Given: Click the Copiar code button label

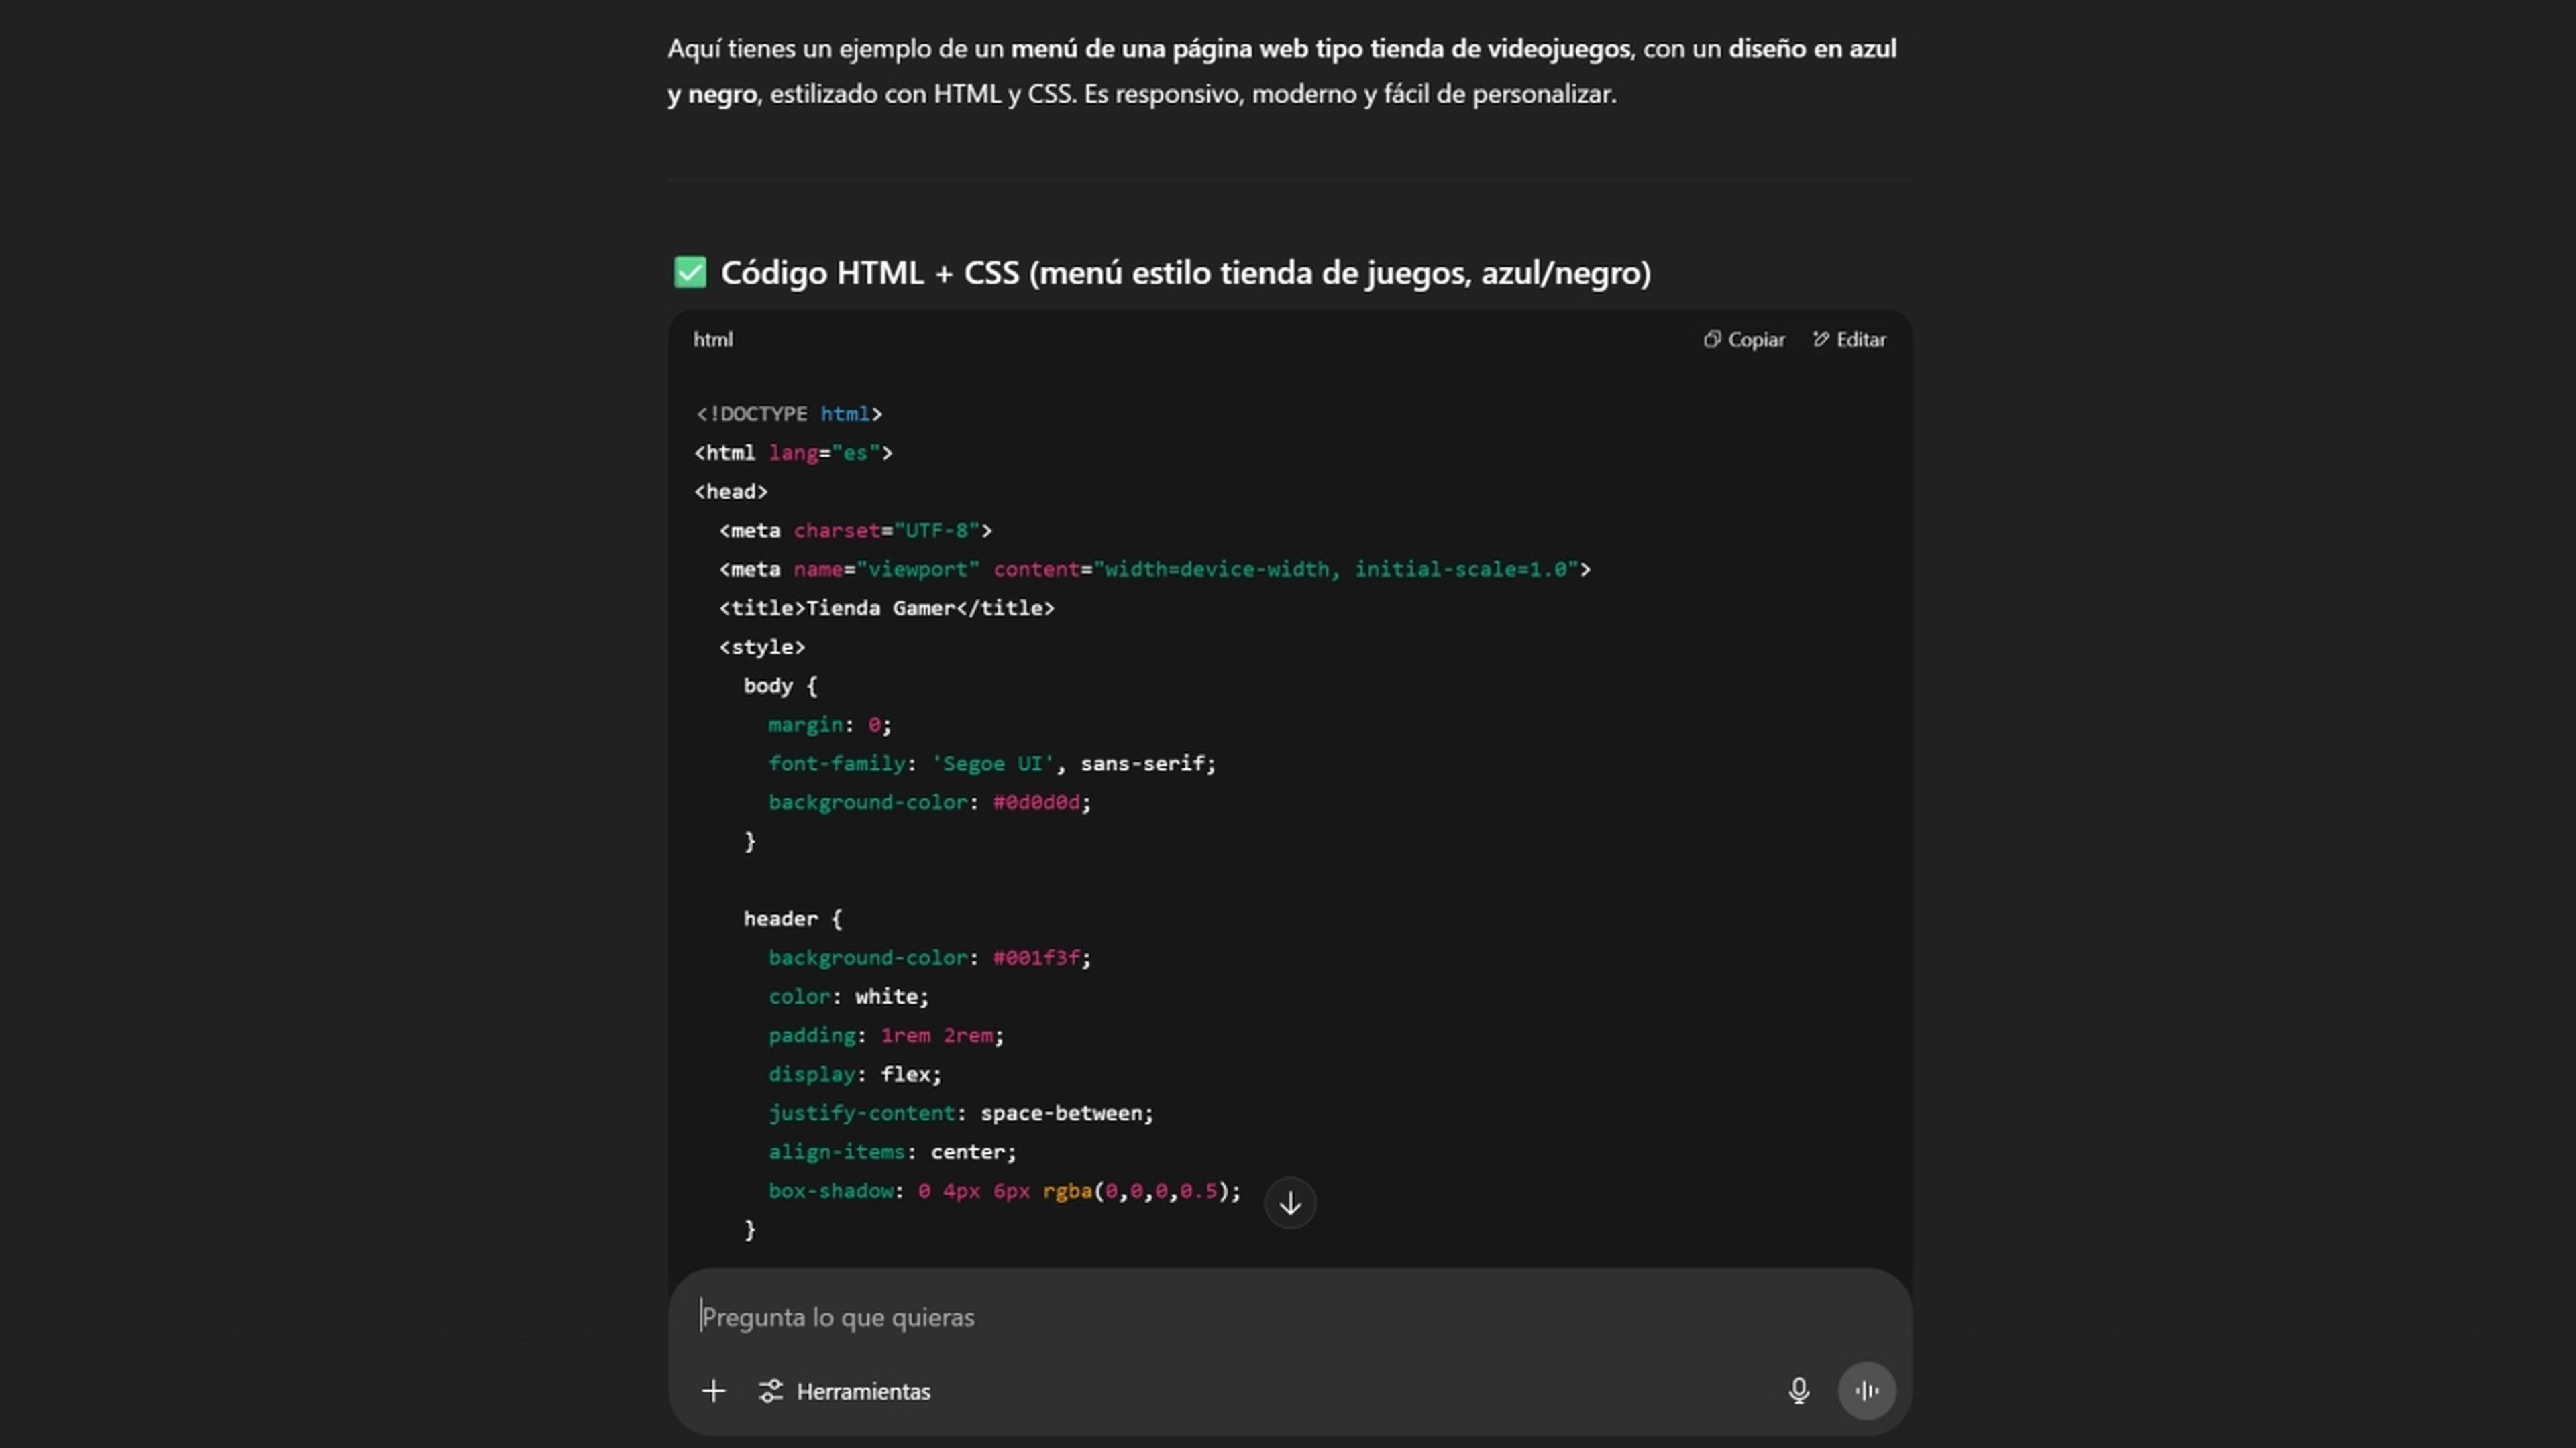Looking at the screenshot, I should coord(1756,340).
